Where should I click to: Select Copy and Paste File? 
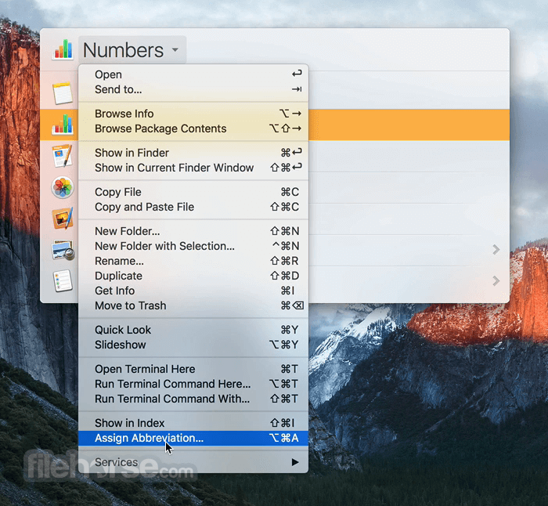click(x=193, y=207)
